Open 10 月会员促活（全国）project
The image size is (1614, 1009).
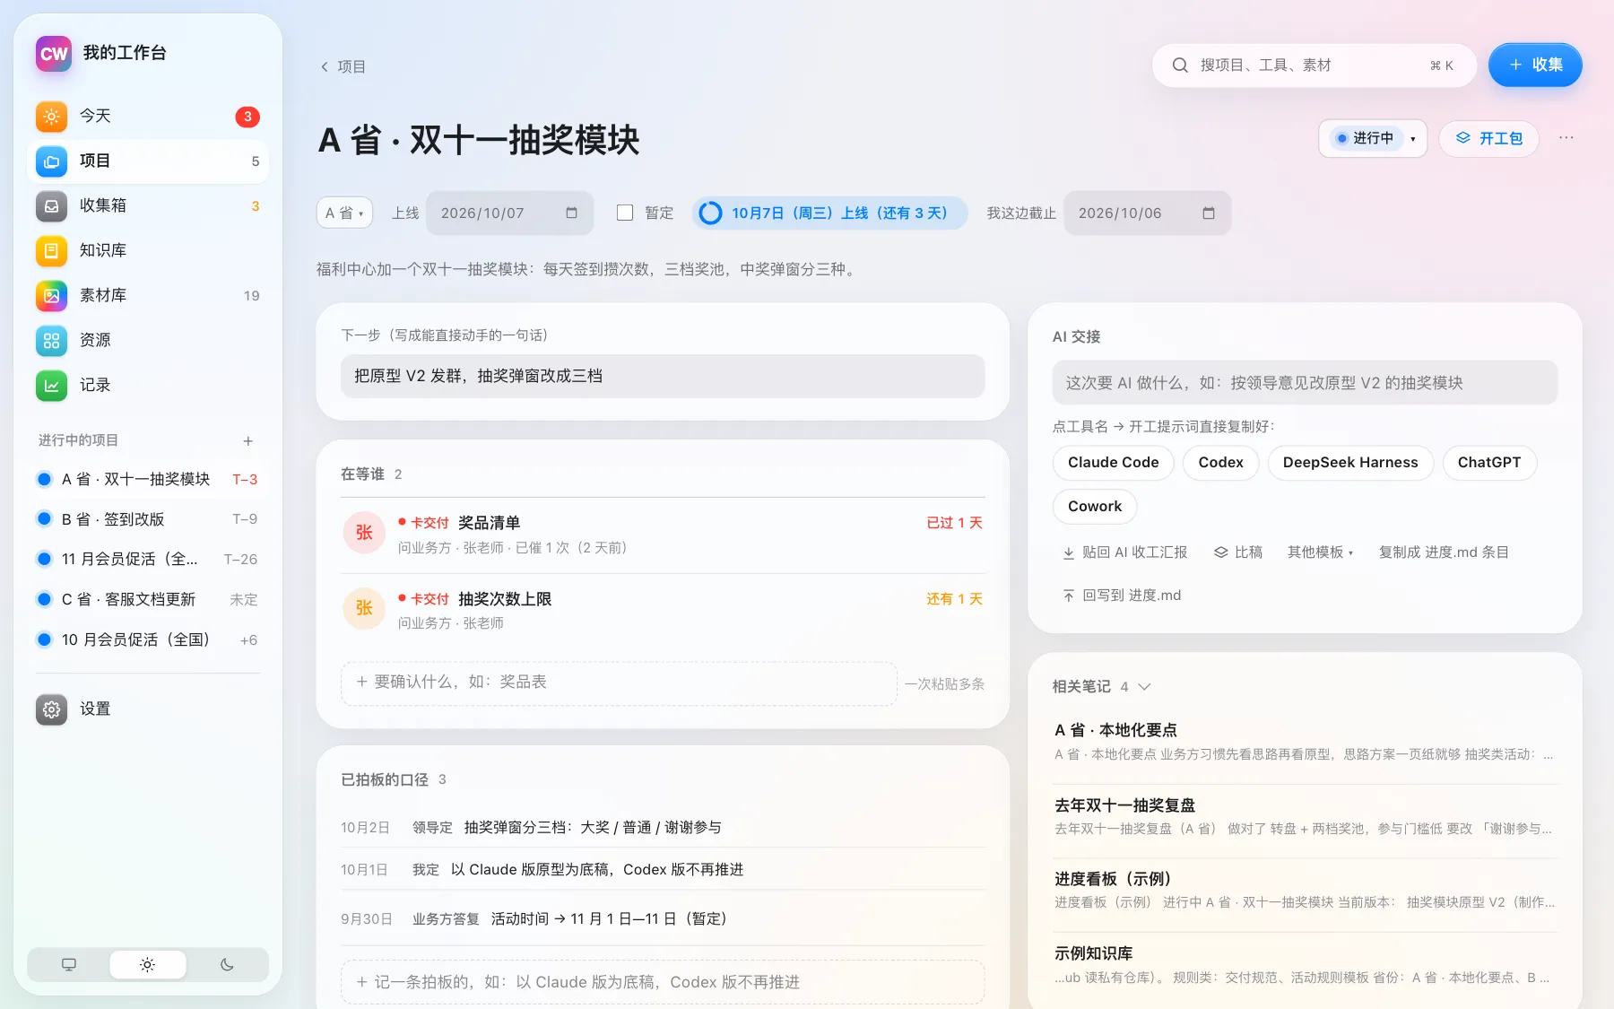point(148,639)
